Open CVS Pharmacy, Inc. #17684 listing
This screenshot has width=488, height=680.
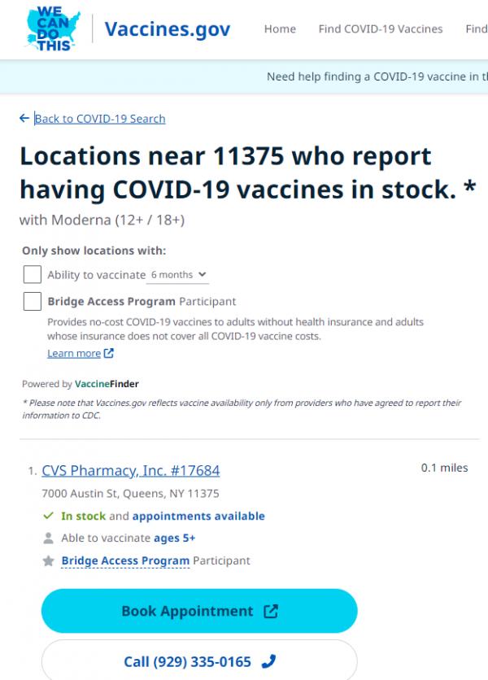pos(130,471)
